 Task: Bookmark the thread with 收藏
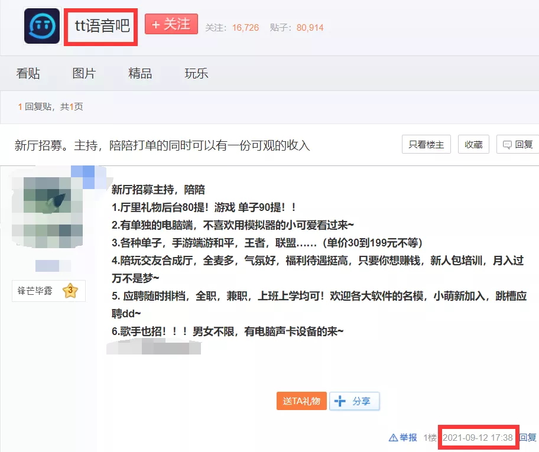tap(473, 145)
